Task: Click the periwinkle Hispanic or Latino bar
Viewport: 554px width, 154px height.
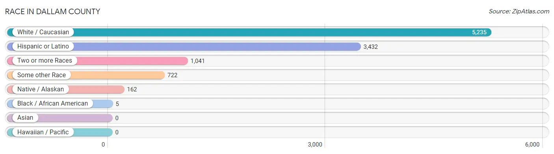Action: coord(184,46)
